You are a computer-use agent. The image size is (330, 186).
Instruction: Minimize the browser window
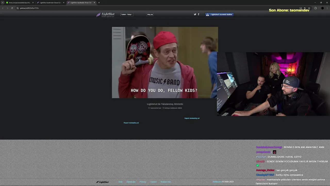pyautogui.click(x=315, y=3)
